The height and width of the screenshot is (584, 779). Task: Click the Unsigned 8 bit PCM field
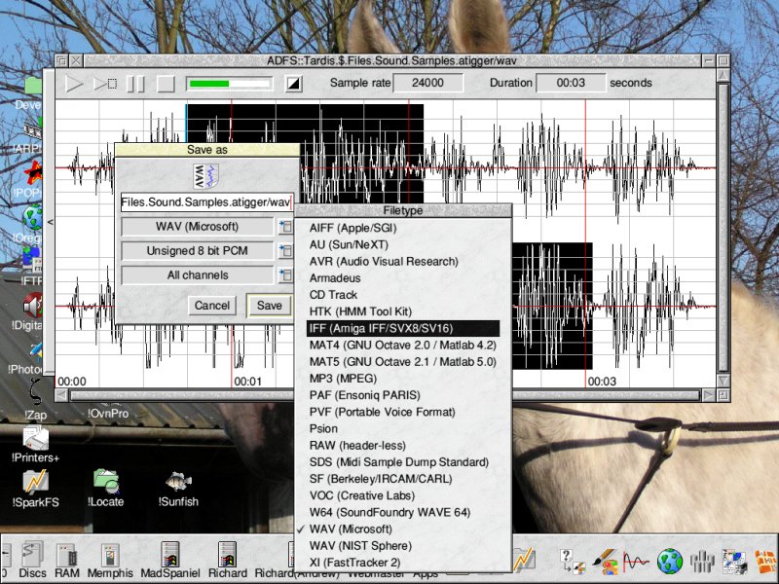(x=198, y=251)
